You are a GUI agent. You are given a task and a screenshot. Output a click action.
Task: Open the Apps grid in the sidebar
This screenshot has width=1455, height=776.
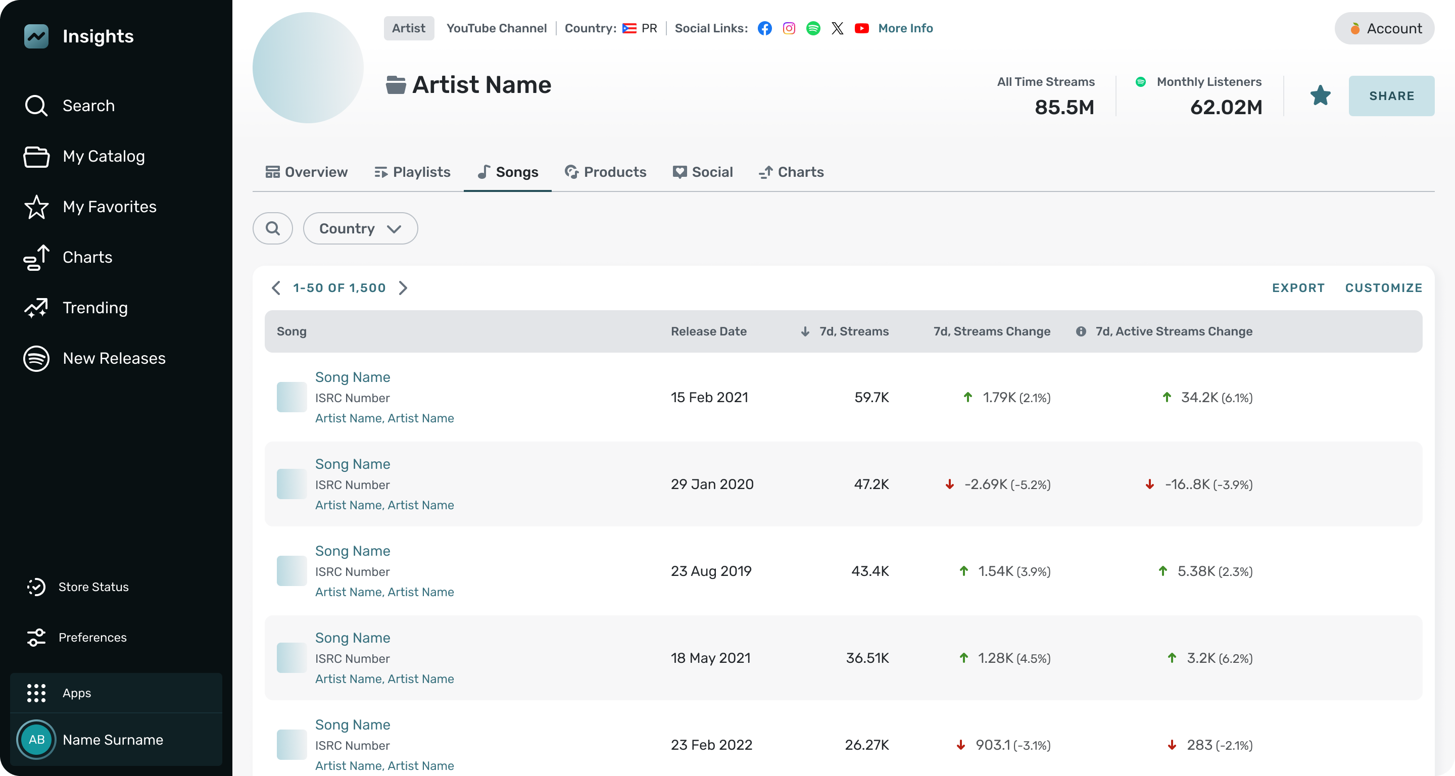click(x=37, y=693)
